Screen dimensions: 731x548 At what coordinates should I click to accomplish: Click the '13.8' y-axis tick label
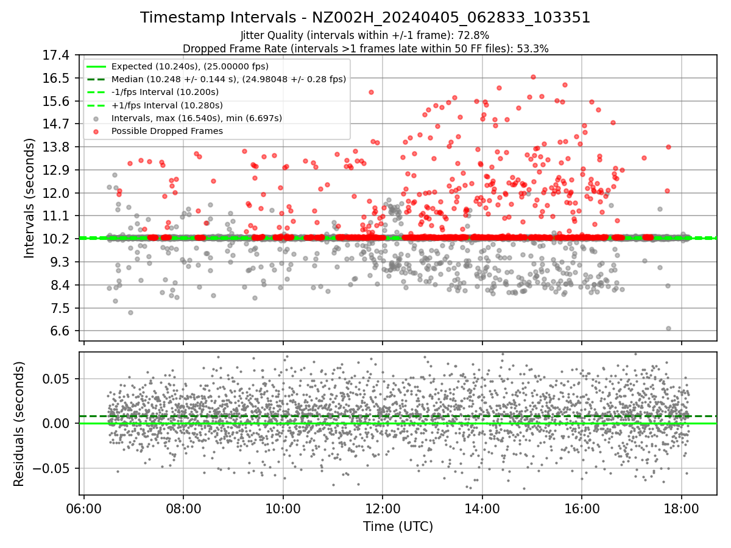point(55,147)
